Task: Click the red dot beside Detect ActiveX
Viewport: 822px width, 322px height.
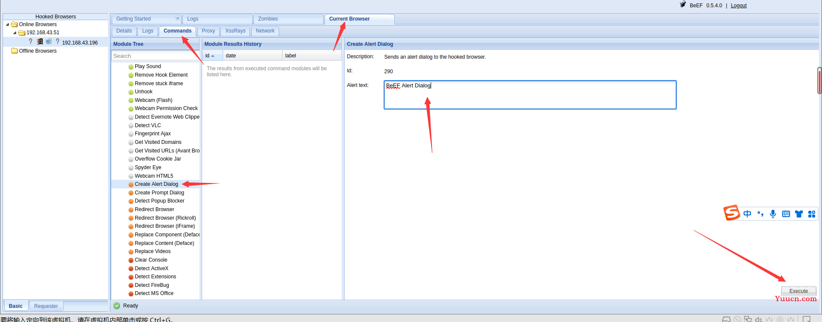Action: click(x=131, y=269)
